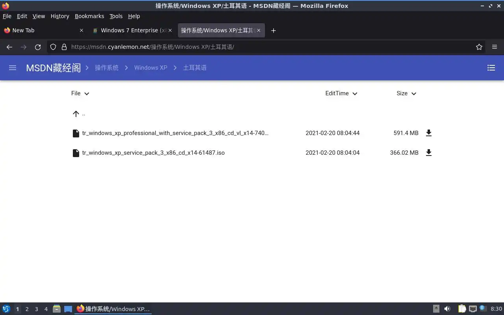Viewport: 504px width, 315px height.
Task: Go to MSDN藏经阁 home link
Action: (53, 68)
